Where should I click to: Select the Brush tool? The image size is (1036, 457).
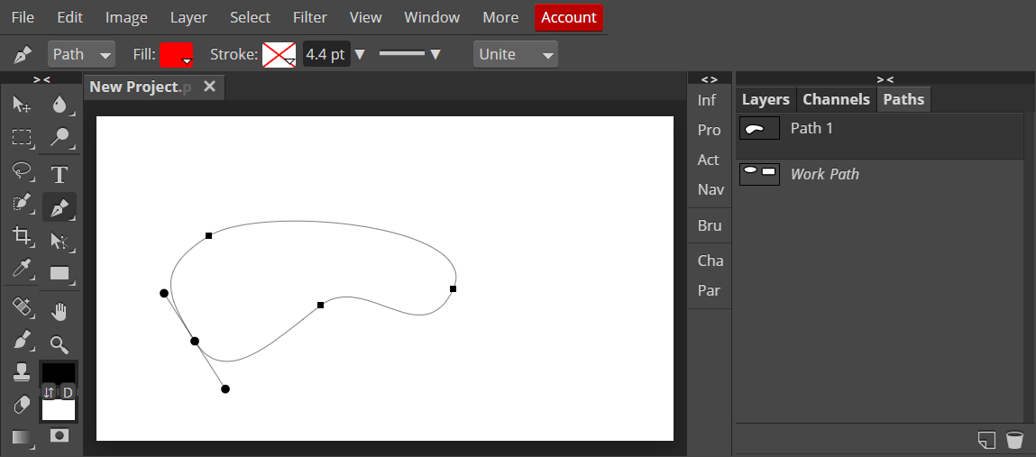(x=22, y=340)
